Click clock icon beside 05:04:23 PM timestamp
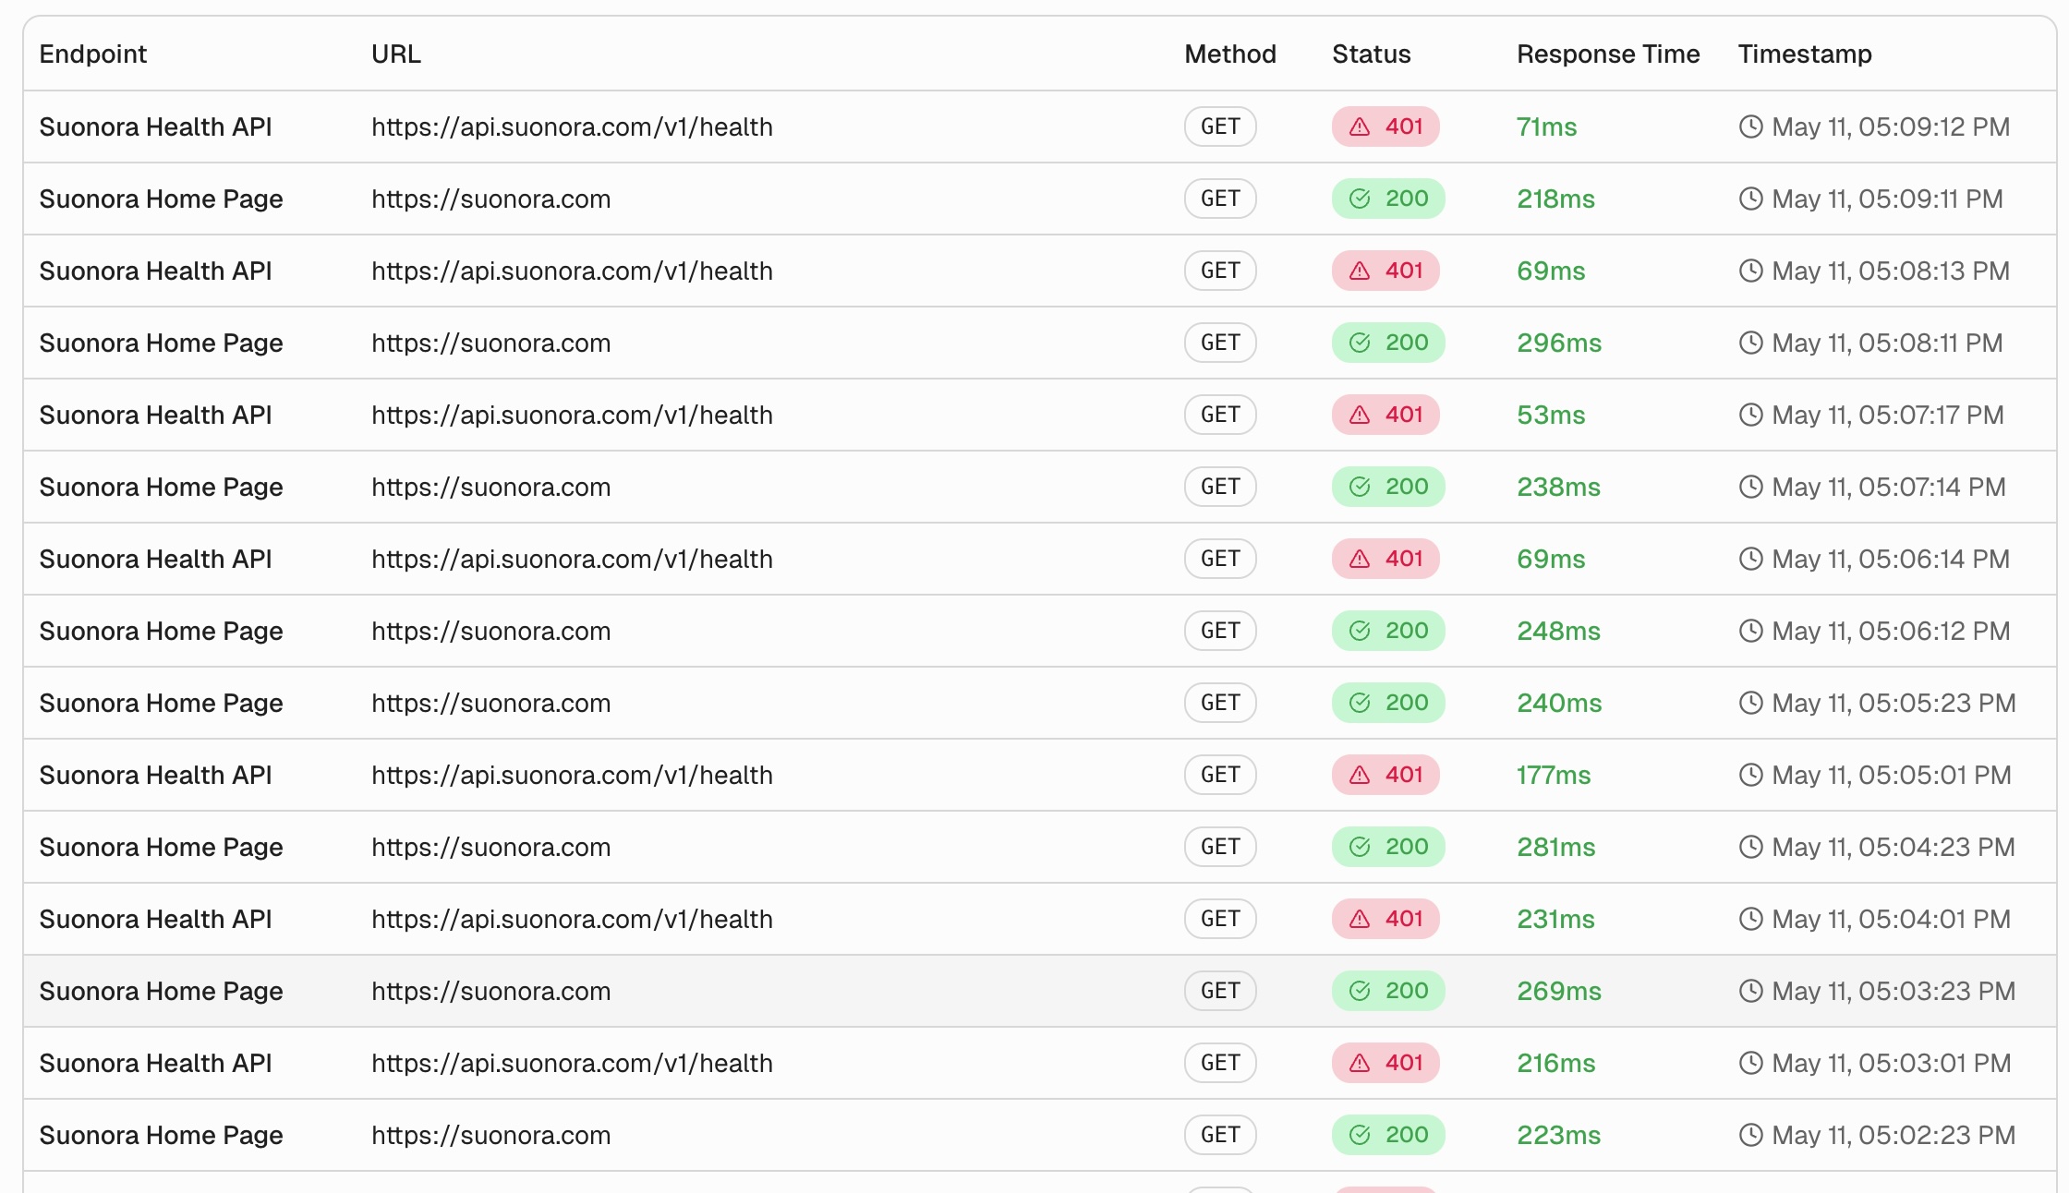This screenshot has height=1193, width=2069. tap(1750, 847)
